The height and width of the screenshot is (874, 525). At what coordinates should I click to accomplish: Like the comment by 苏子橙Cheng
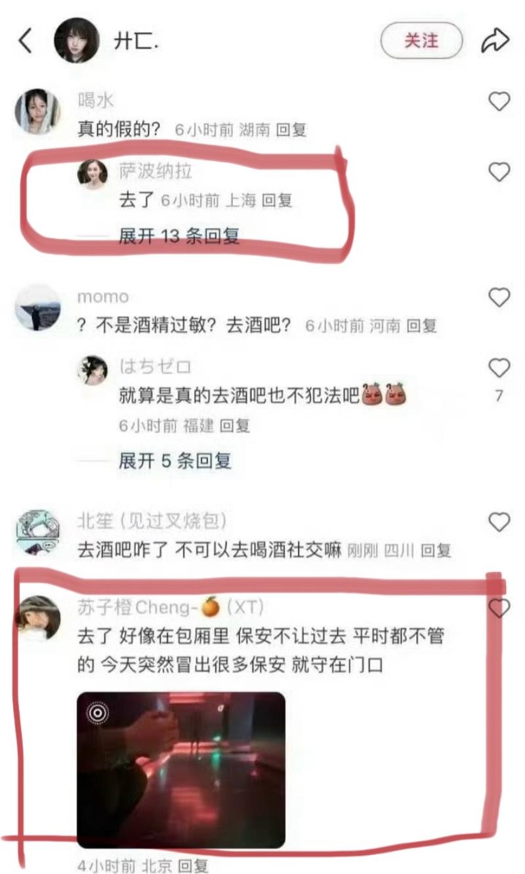coord(499,608)
